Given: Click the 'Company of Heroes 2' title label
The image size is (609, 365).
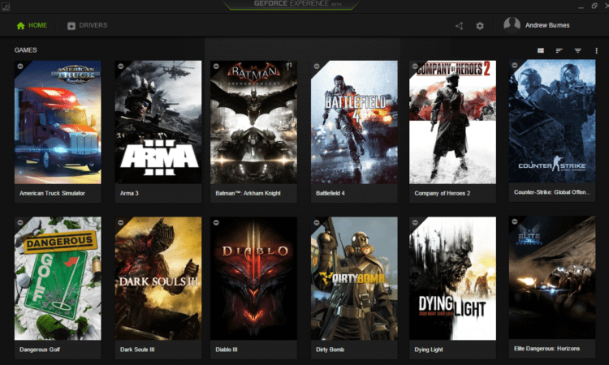Looking at the screenshot, I should [x=443, y=193].
